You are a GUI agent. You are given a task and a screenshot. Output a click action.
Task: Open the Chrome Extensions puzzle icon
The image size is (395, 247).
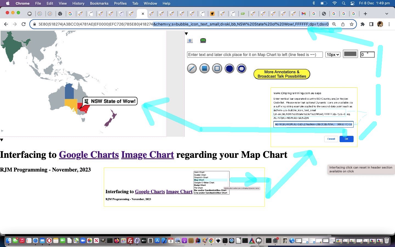(x=363, y=24)
